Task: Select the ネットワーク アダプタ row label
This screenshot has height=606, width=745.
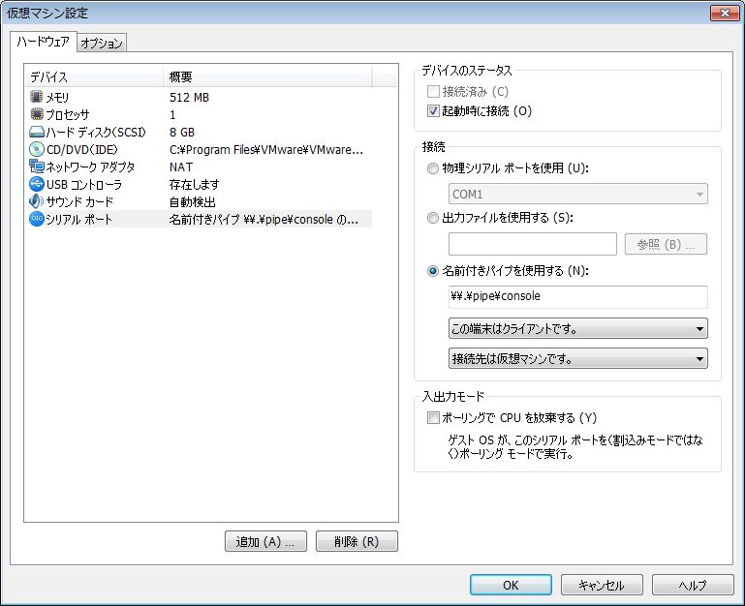Action: [x=90, y=167]
